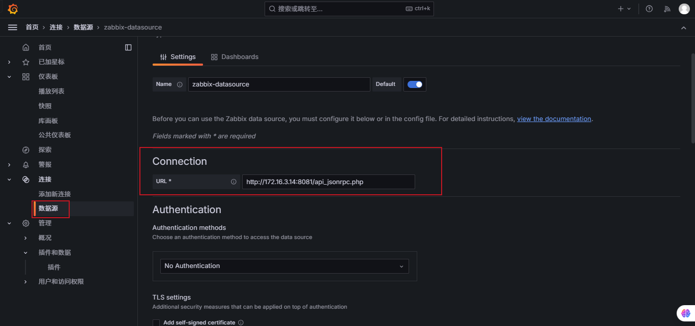The width and height of the screenshot is (695, 326).
Task: Click the dashboards grid icon beside 仪表板
Action: [x=26, y=77]
